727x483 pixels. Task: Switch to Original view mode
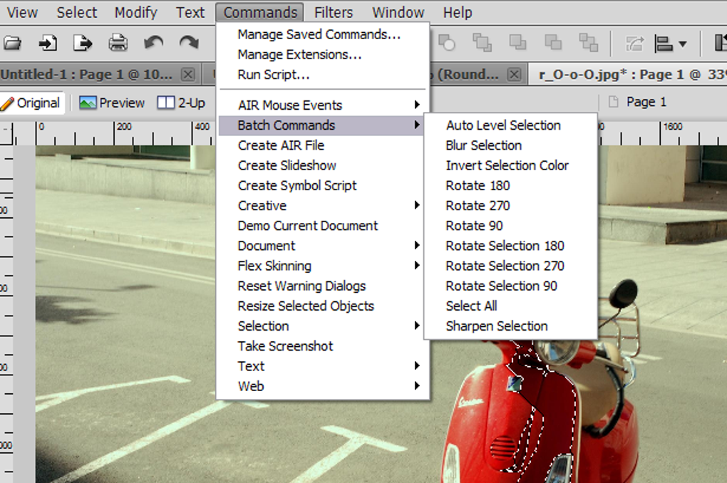click(31, 103)
